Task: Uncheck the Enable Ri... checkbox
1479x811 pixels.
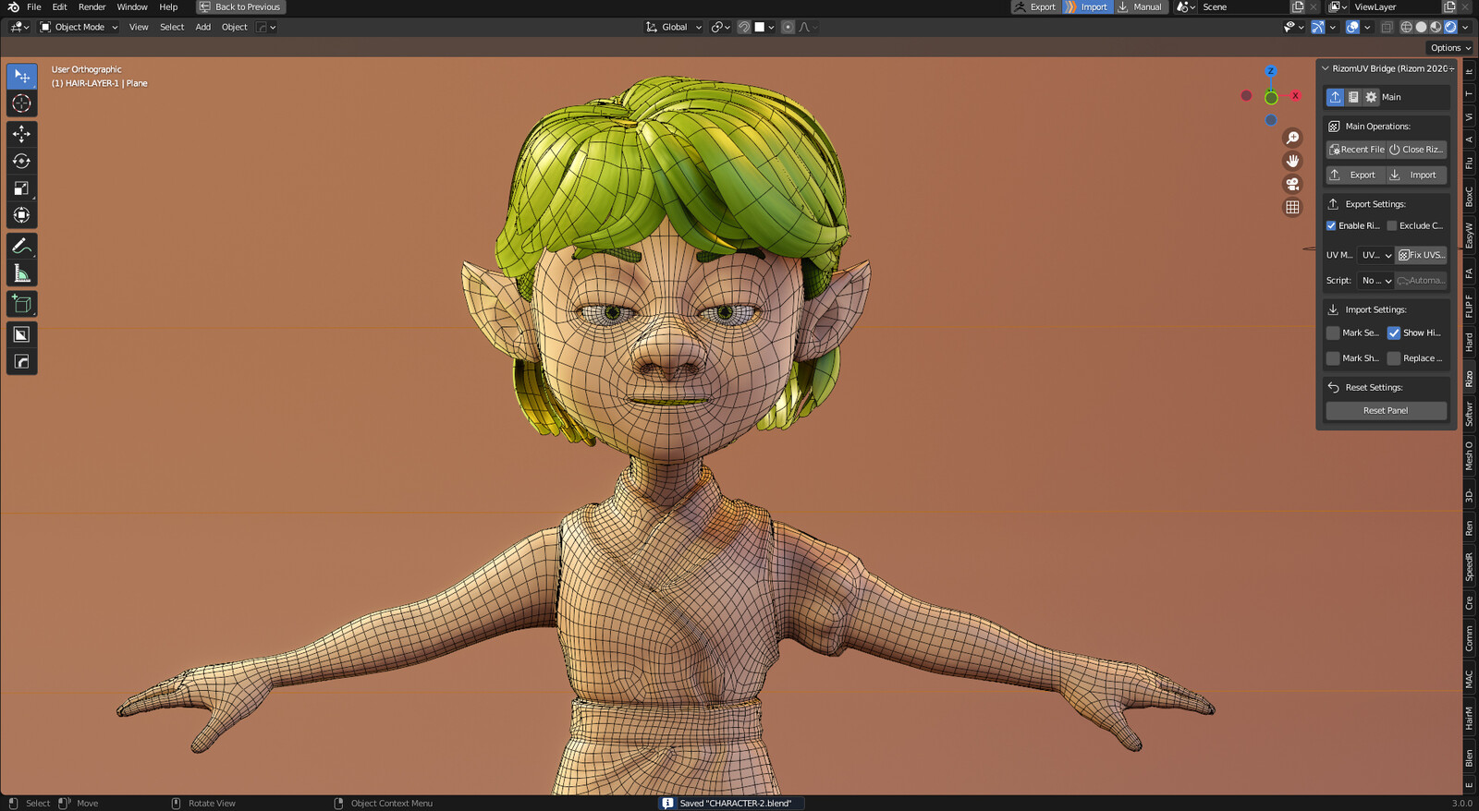Action: point(1331,225)
